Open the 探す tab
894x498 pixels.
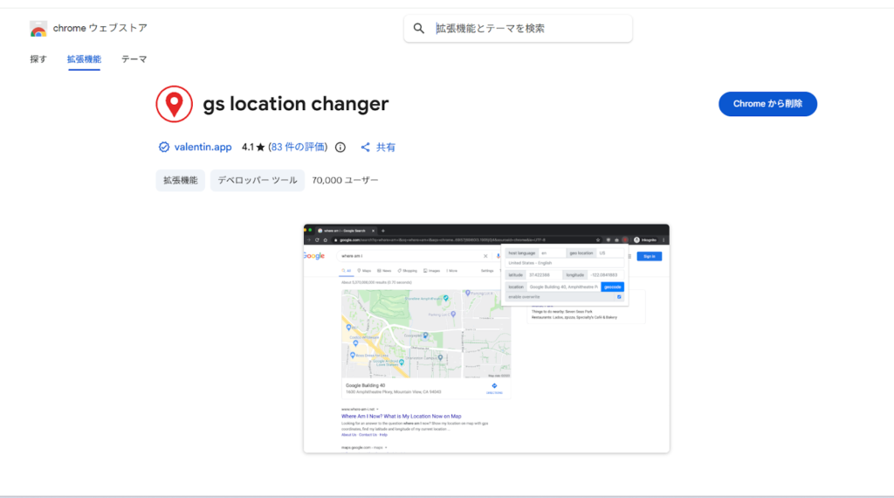(x=38, y=59)
